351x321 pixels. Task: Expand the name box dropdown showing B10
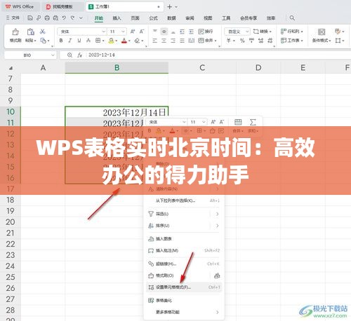[53, 55]
